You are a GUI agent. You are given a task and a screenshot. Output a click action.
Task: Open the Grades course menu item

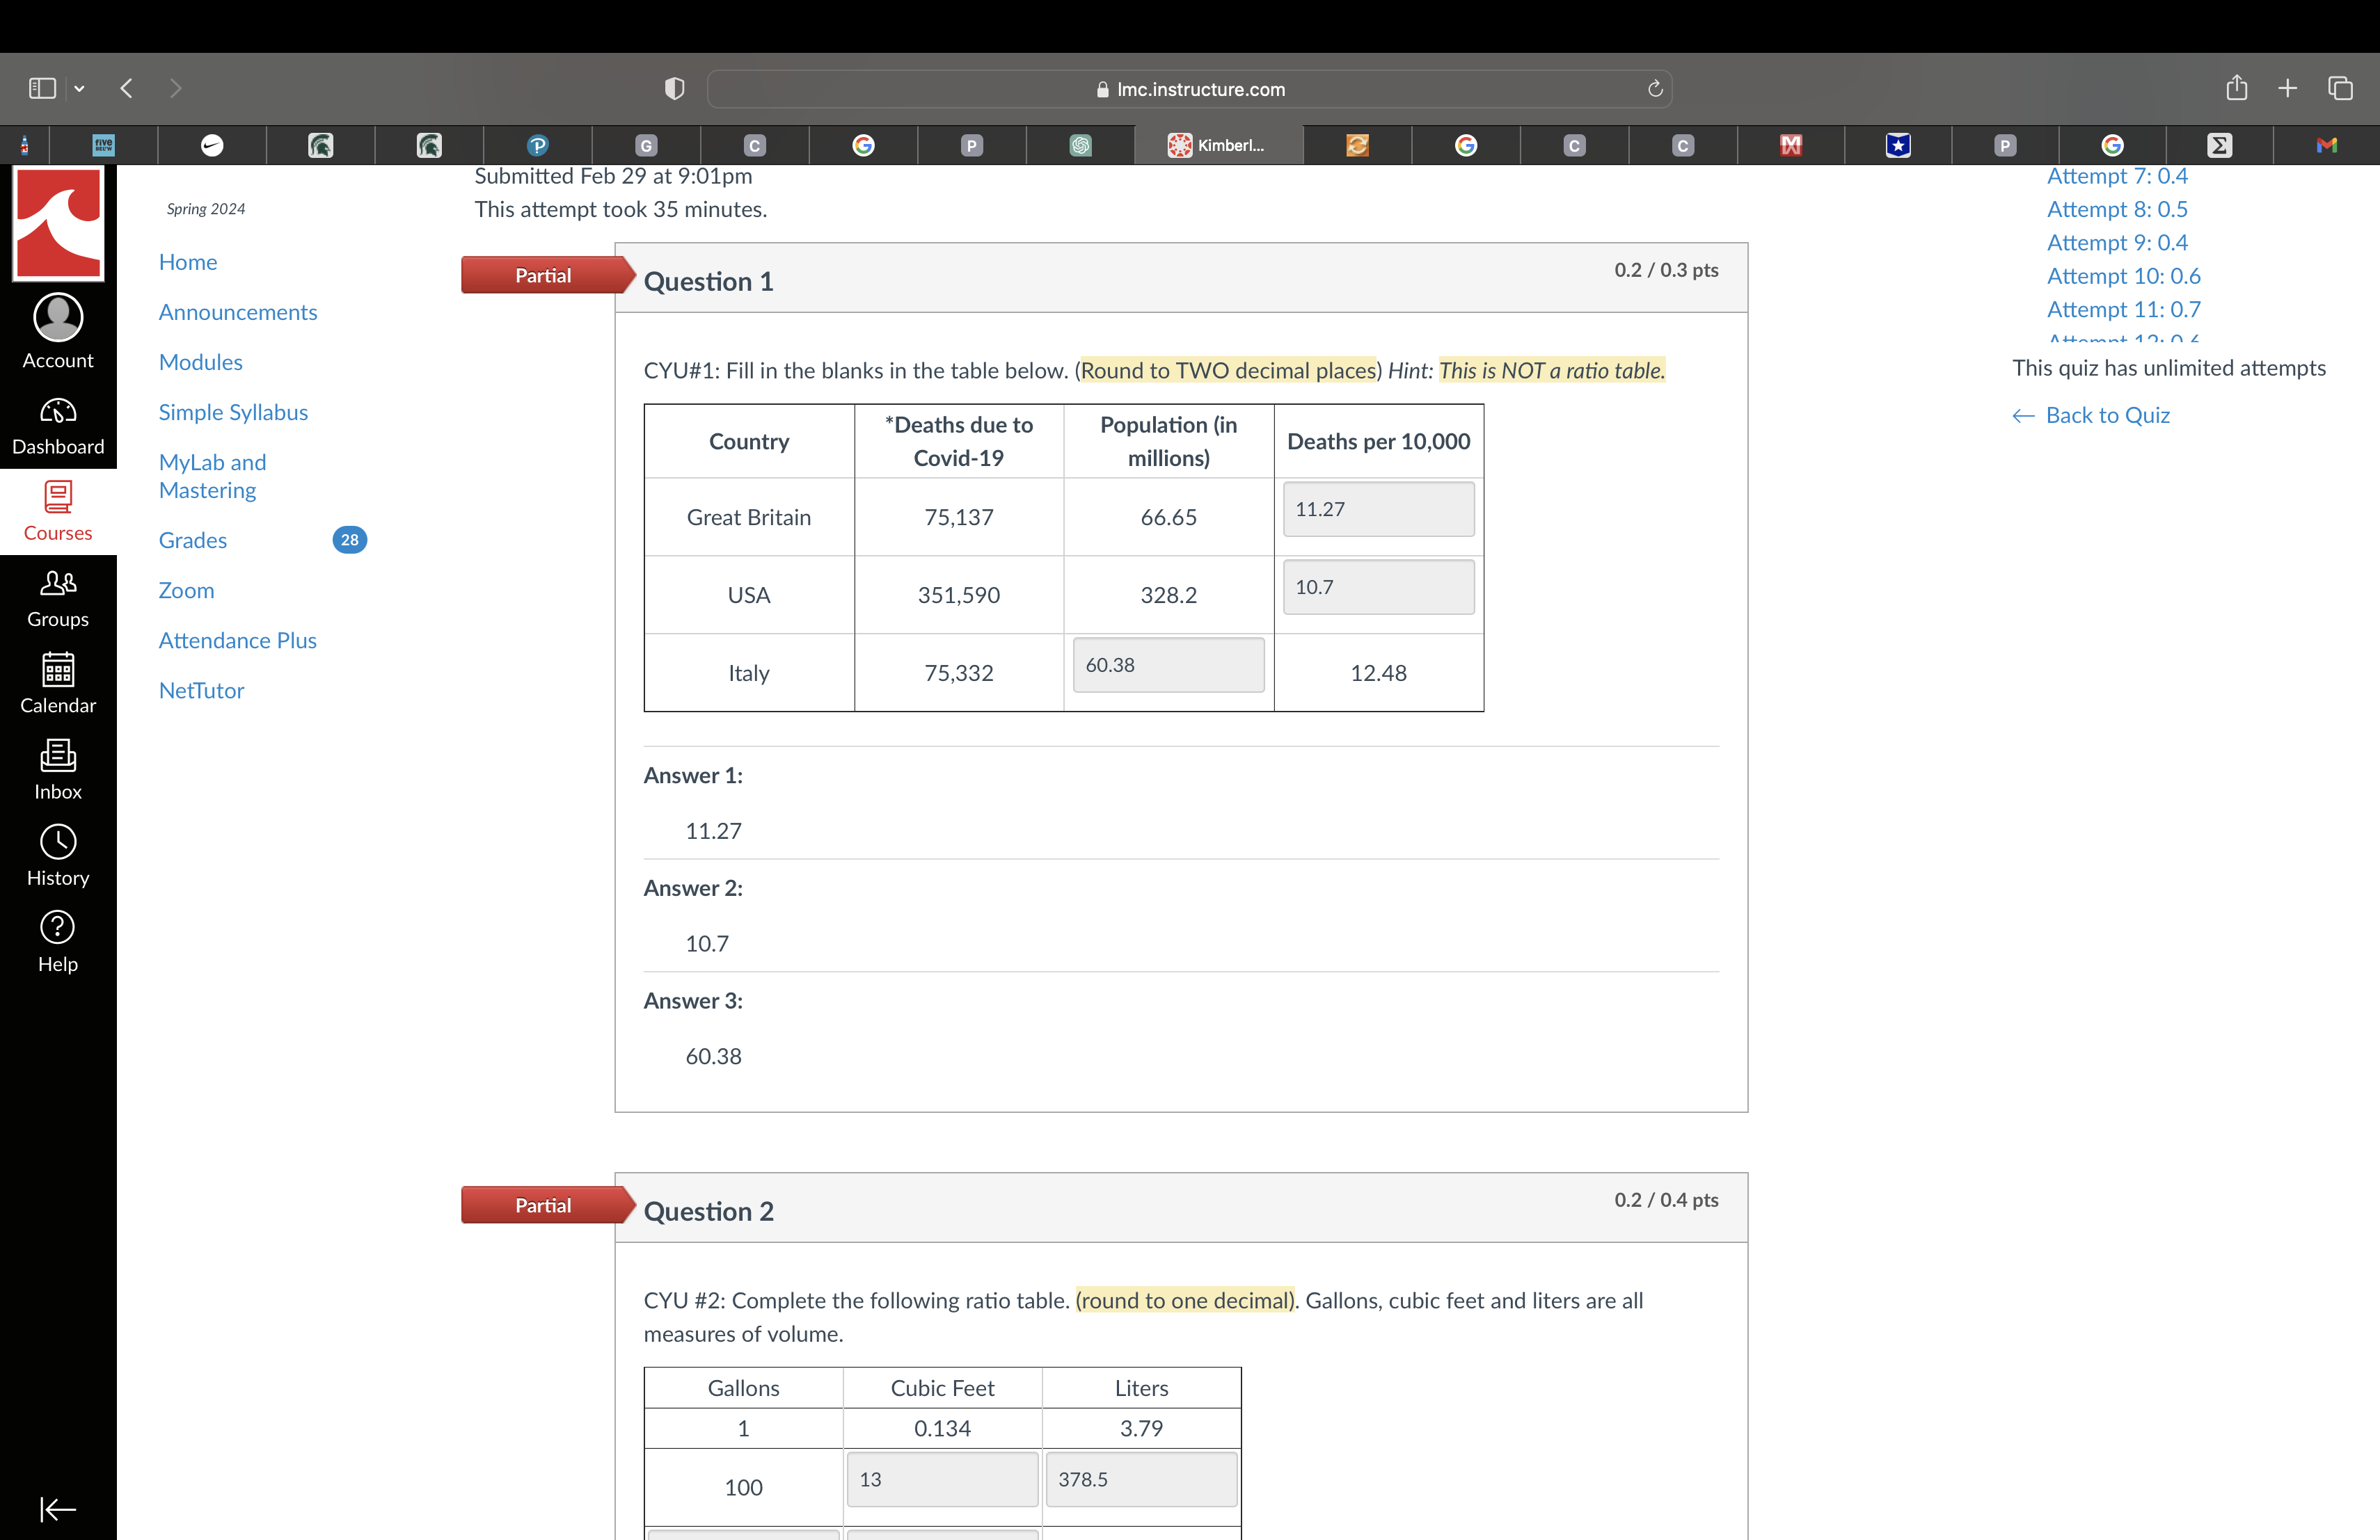pyautogui.click(x=193, y=540)
